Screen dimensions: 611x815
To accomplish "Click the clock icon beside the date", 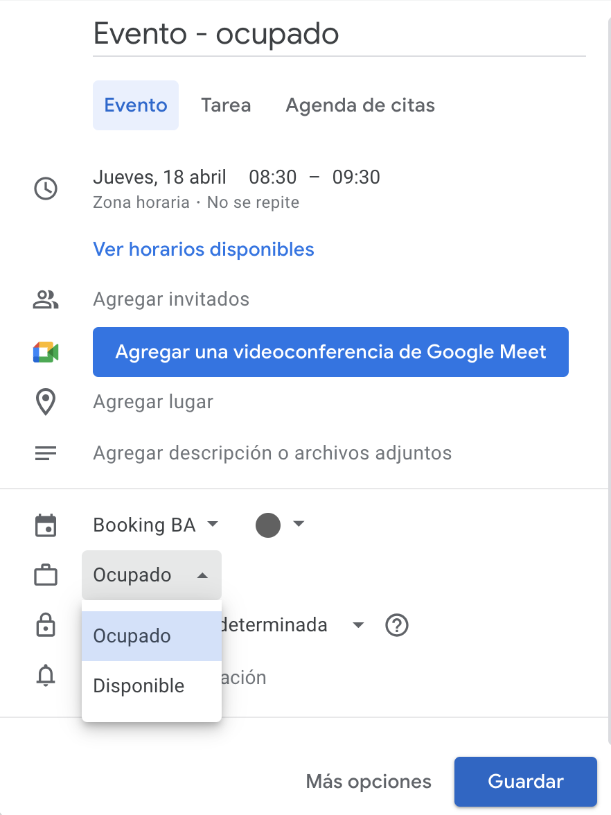I will pyautogui.click(x=46, y=189).
